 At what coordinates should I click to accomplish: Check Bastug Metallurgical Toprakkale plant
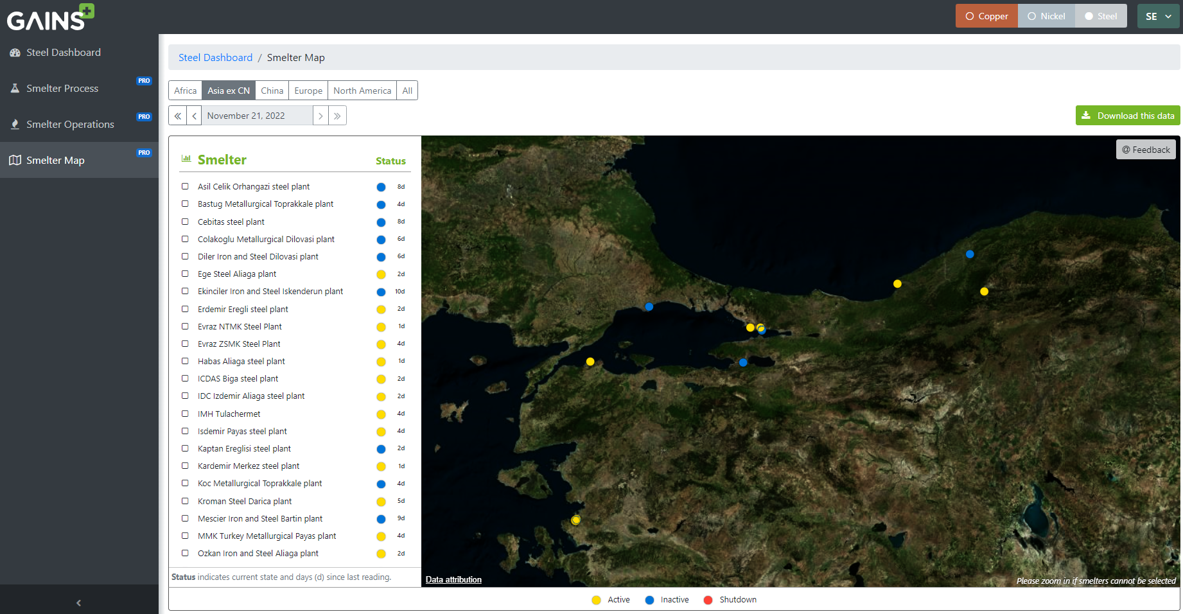(x=185, y=204)
